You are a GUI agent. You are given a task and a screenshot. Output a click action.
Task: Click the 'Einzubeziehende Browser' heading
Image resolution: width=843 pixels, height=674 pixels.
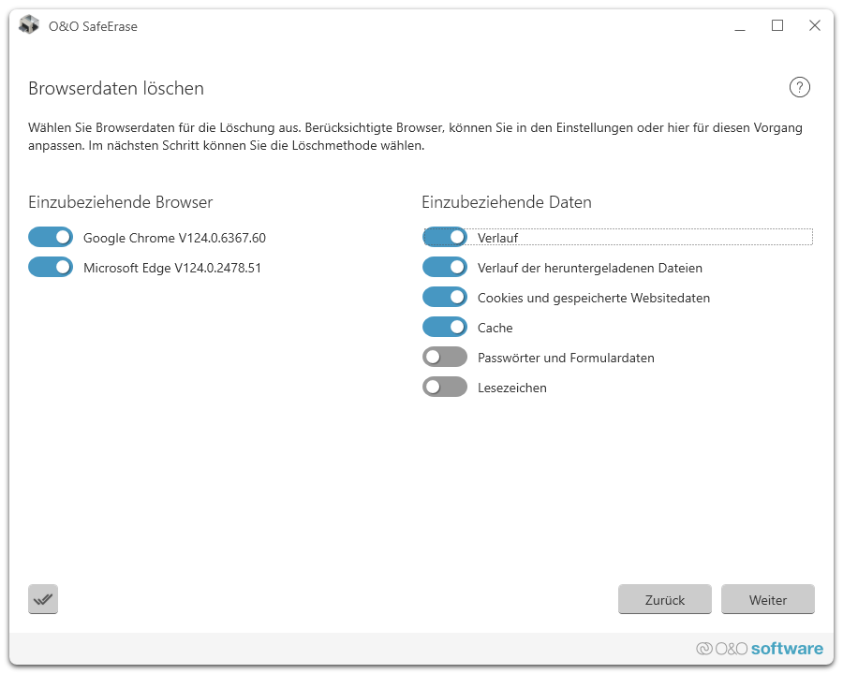(121, 202)
